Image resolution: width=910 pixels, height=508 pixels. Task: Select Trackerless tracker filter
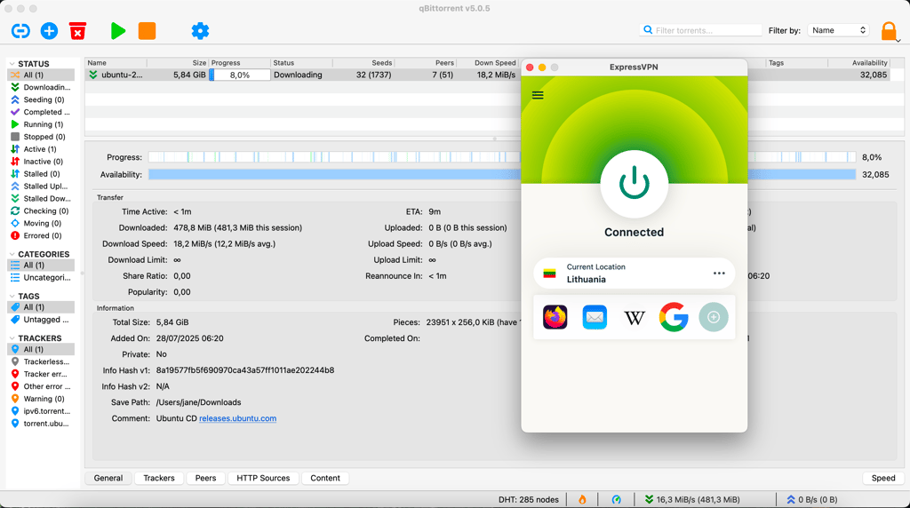point(41,361)
